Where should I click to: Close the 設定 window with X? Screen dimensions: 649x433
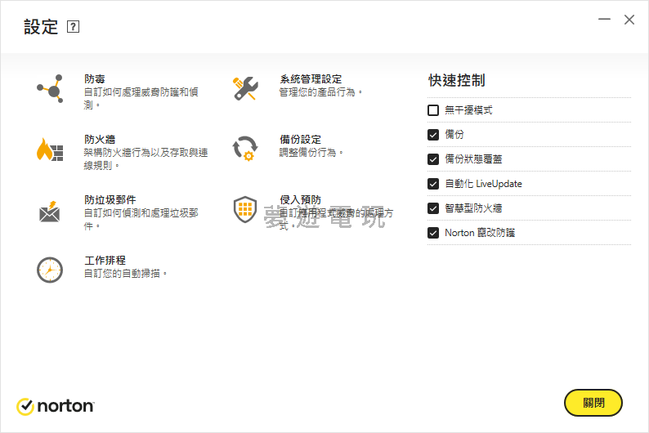629,20
